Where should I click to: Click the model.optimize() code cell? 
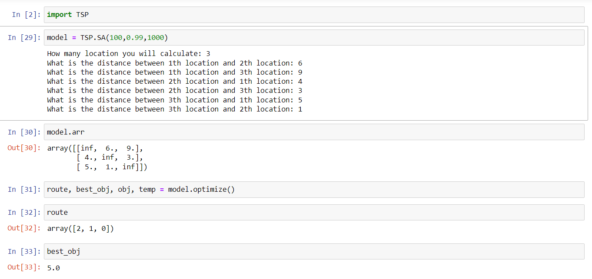pos(314,190)
